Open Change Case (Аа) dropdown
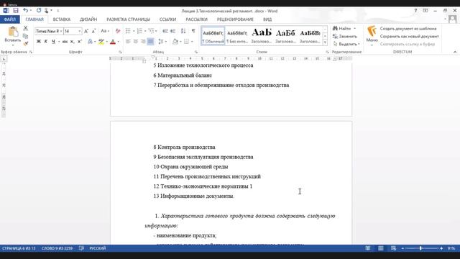Screen dimensions: 460x259 pos(105,31)
